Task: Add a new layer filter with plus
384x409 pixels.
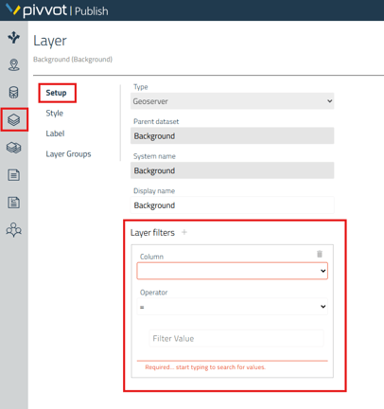Action: click(184, 232)
